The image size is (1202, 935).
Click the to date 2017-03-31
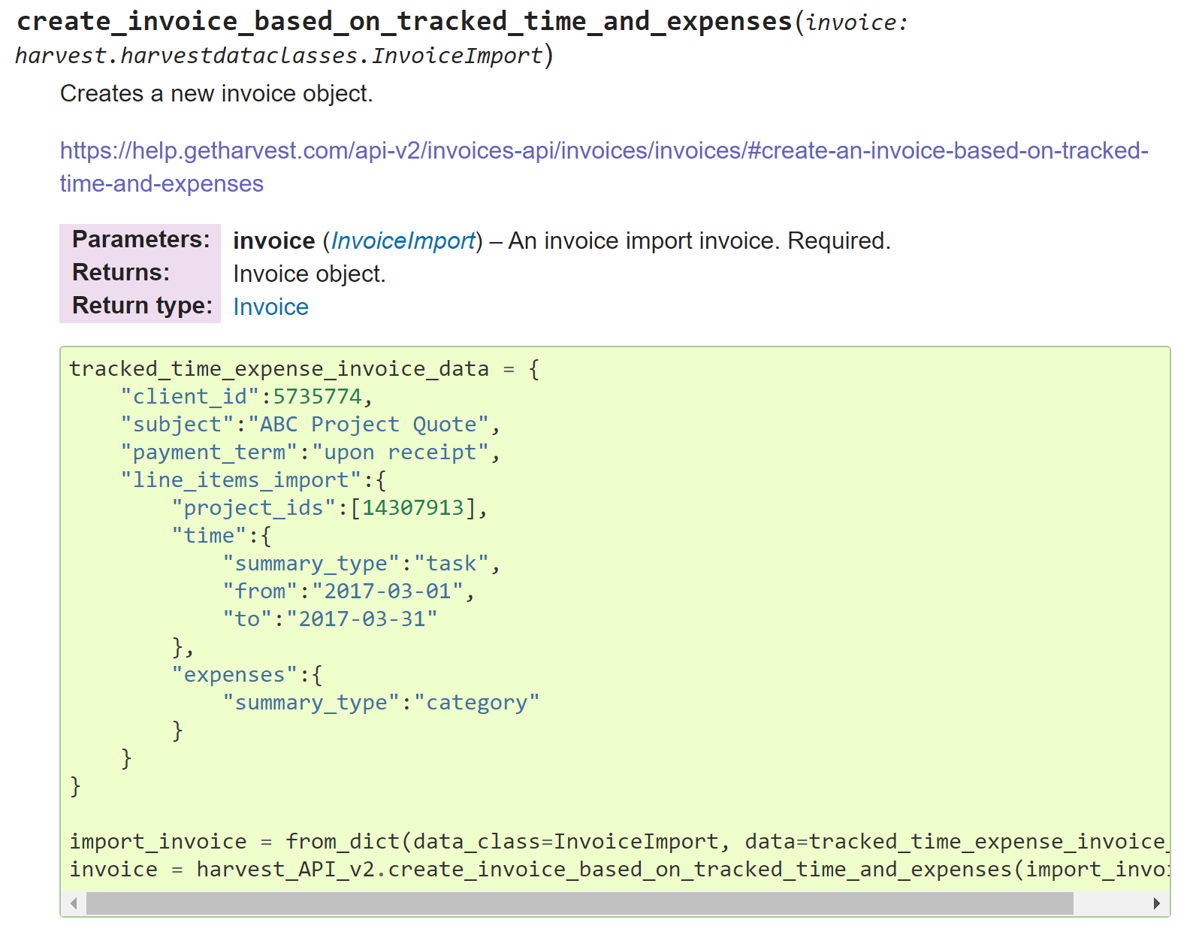point(364,619)
